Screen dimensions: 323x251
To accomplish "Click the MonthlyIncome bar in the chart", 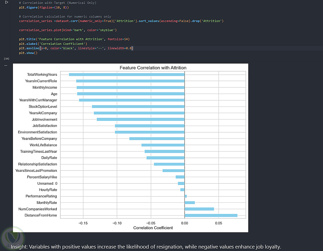I will click(130, 87).
